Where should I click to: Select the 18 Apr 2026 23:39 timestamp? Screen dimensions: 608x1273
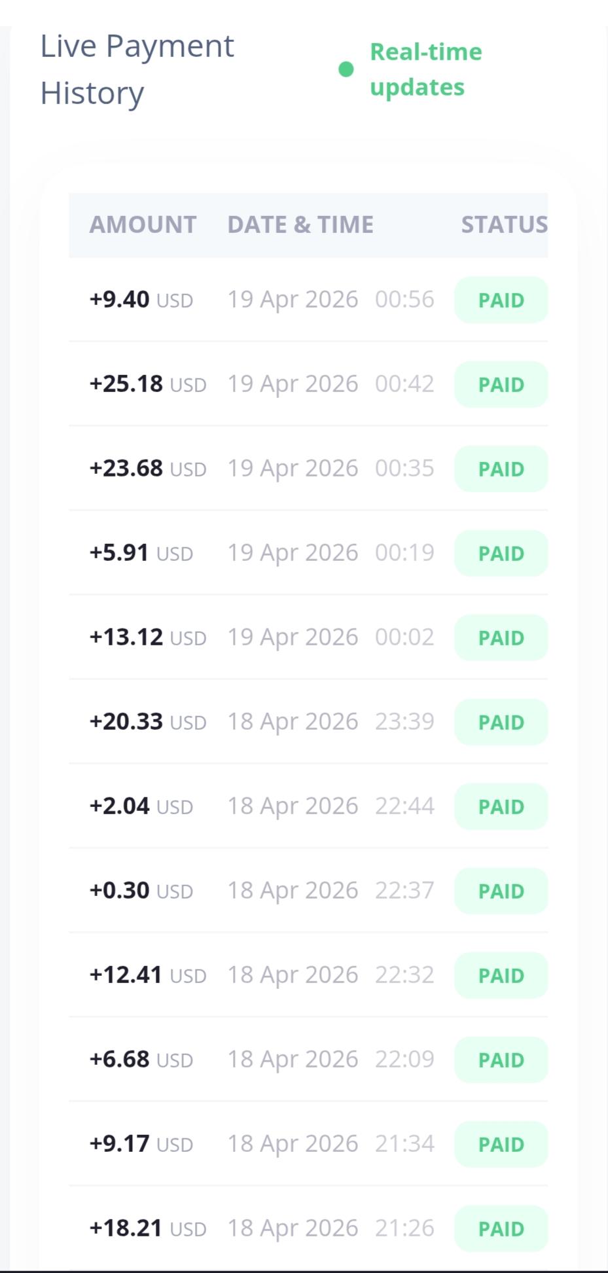click(x=331, y=722)
